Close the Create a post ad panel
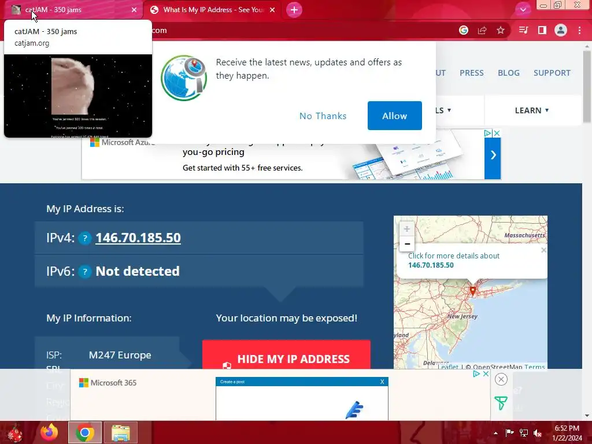This screenshot has height=444, width=592. click(382, 382)
